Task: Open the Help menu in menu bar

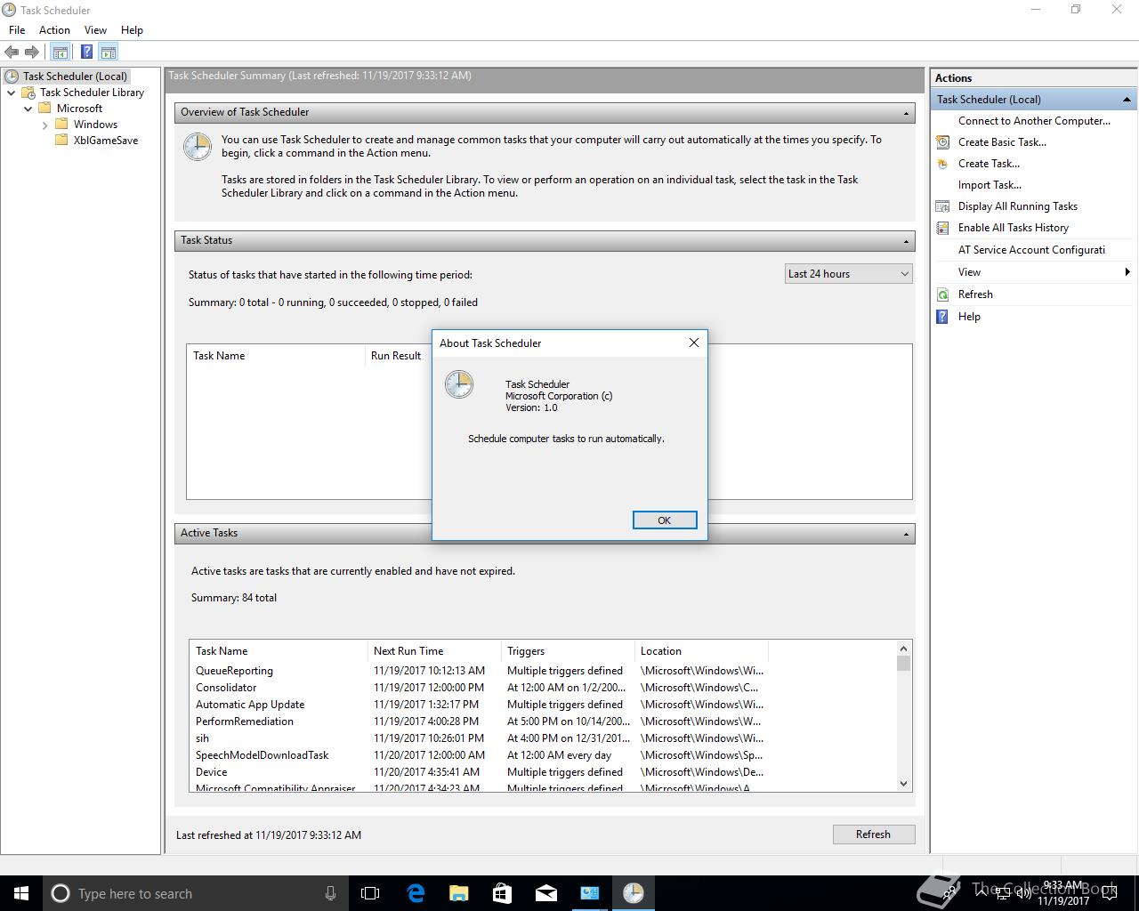Action: tap(132, 29)
